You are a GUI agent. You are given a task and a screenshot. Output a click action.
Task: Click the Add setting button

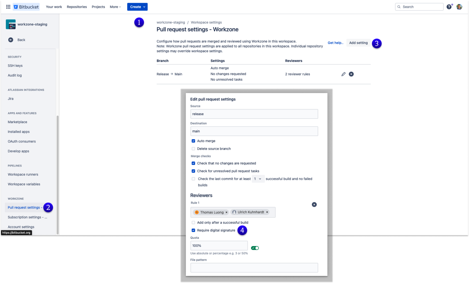(358, 43)
